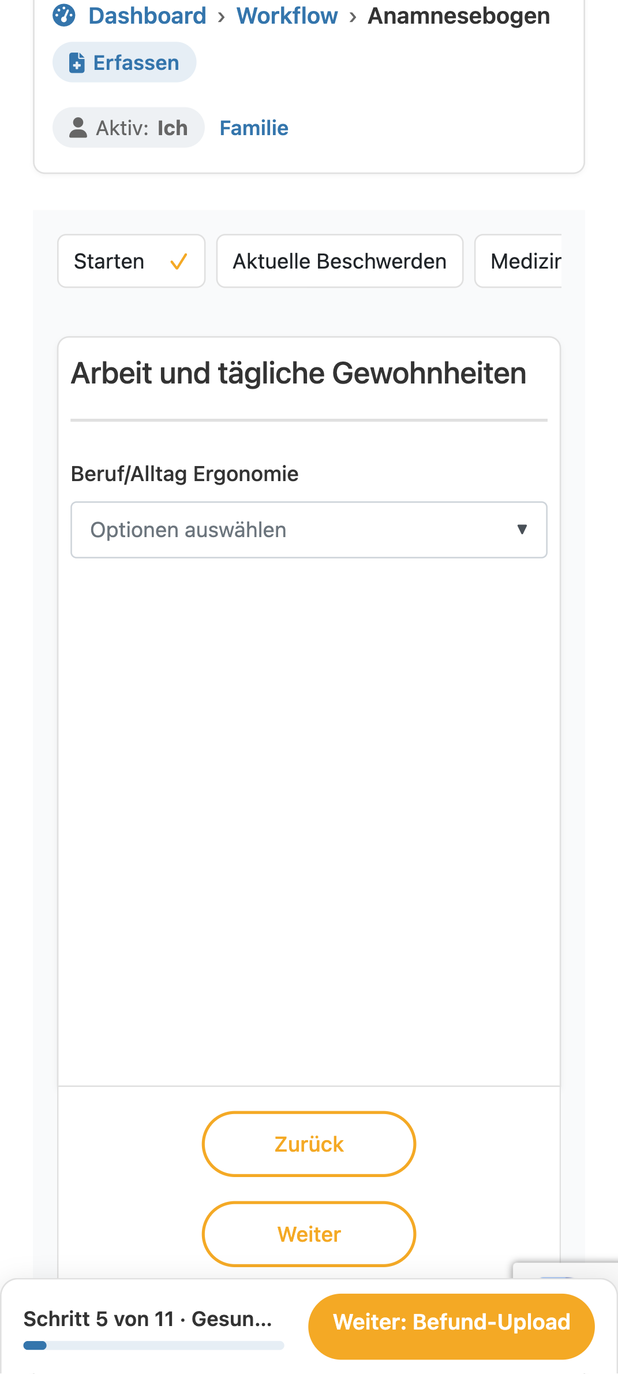
Task: Click the step progress bar
Action: pos(153,1345)
